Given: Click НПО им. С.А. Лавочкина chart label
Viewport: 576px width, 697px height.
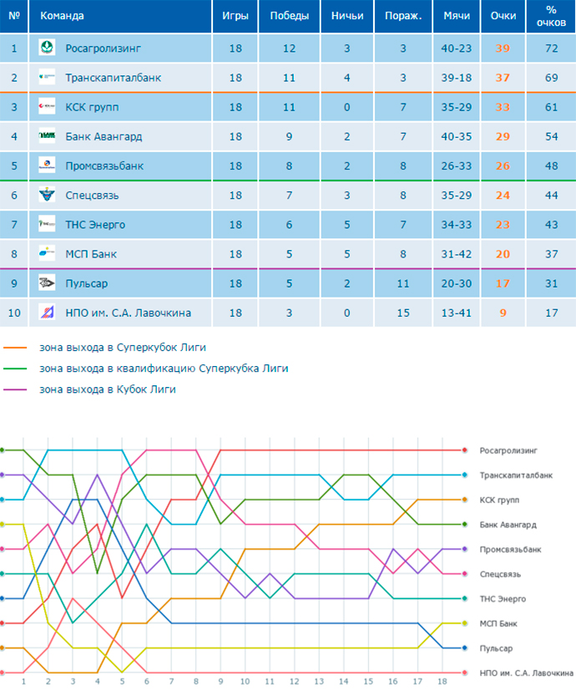Looking at the screenshot, I should (526, 674).
